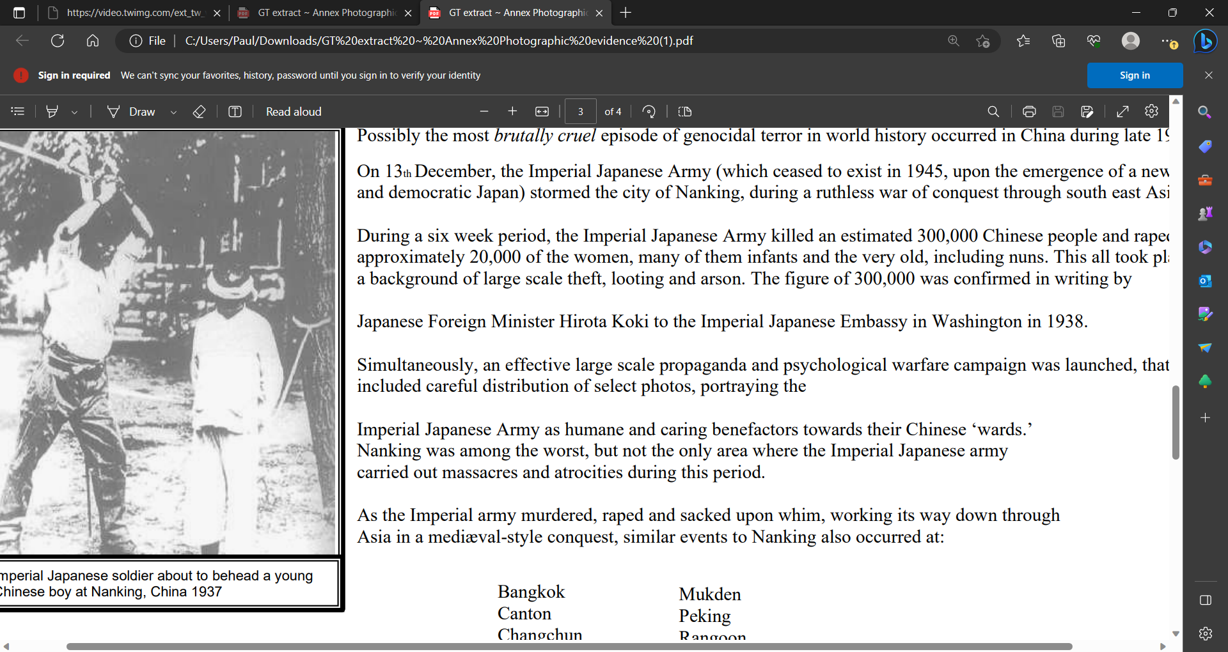This screenshot has width=1228, height=652.
Task: Fit PDF to width
Action: tap(542, 111)
